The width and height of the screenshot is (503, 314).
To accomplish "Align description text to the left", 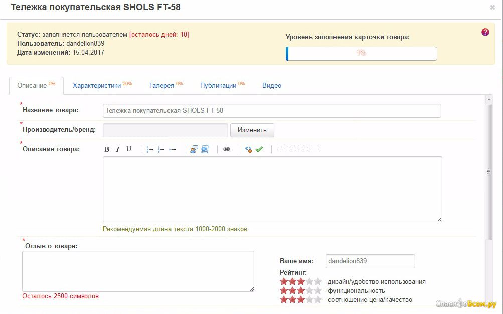I will pyautogui.click(x=281, y=148).
